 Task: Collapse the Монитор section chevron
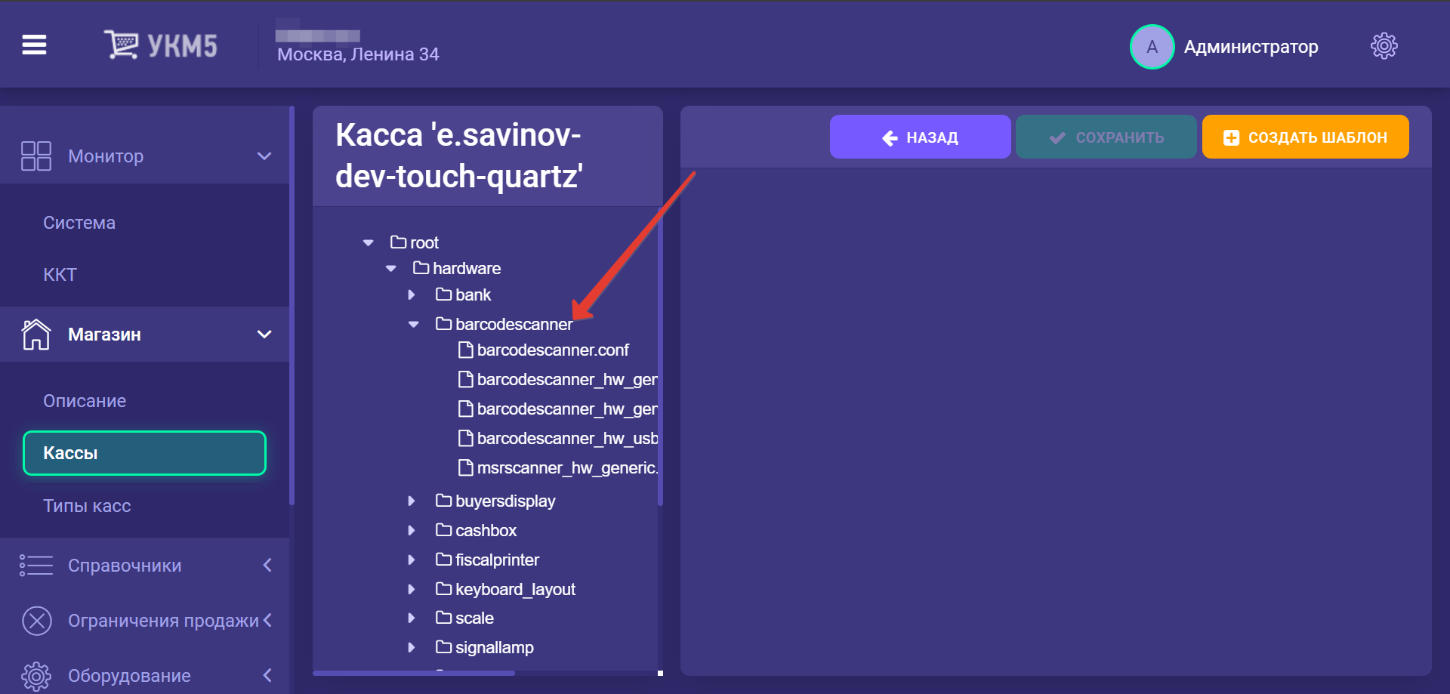pyautogui.click(x=264, y=156)
